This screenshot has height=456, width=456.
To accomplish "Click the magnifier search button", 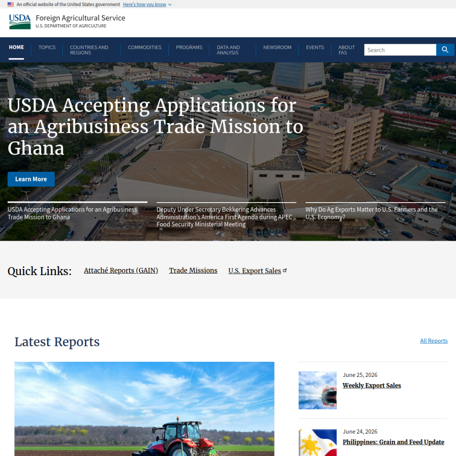I will pos(445,50).
